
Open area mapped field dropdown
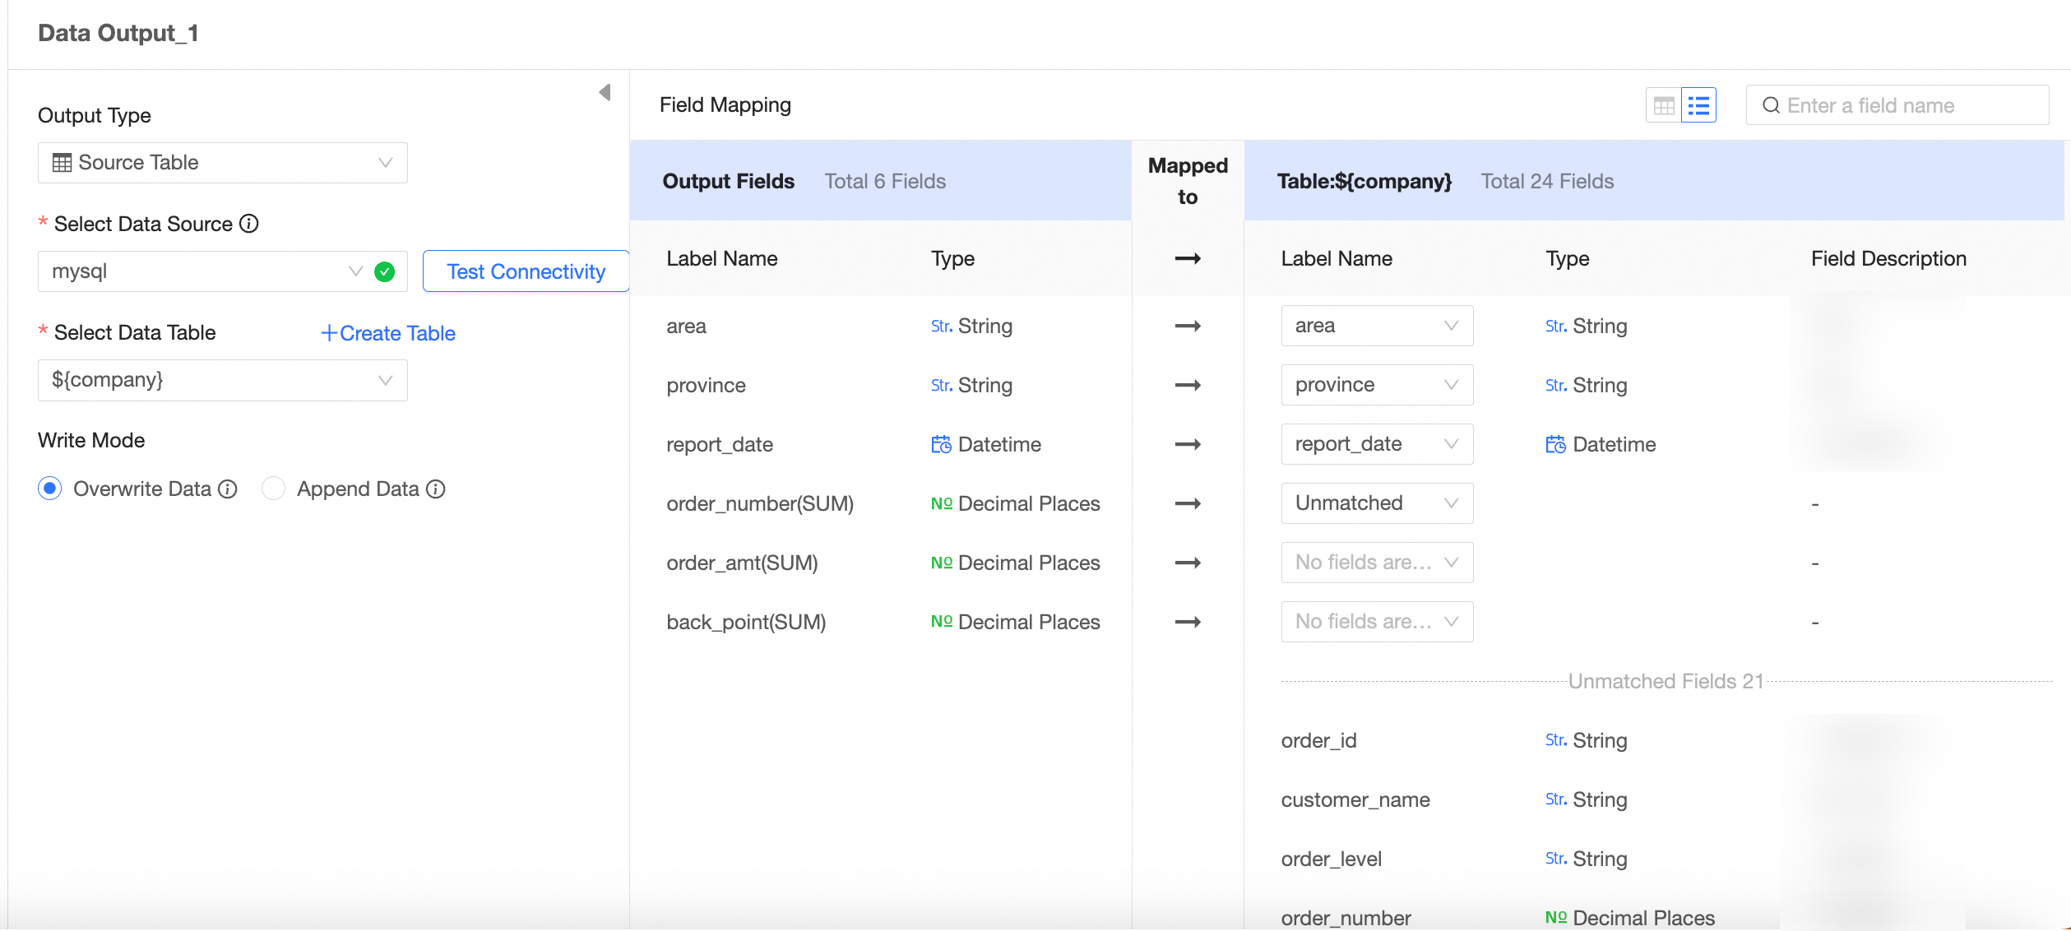(x=1376, y=326)
